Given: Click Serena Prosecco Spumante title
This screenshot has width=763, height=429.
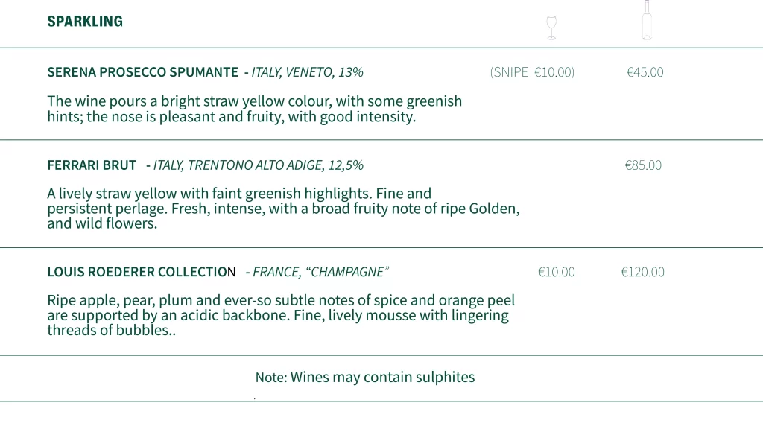Looking at the screenshot, I should point(142,72).
